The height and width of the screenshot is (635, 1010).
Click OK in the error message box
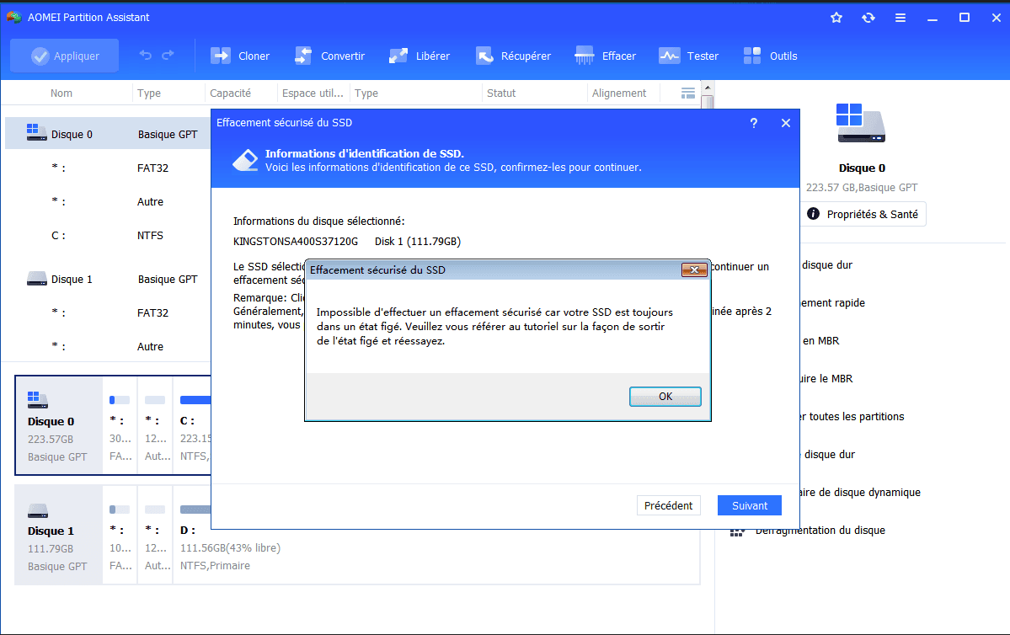[x=665, y=397]
